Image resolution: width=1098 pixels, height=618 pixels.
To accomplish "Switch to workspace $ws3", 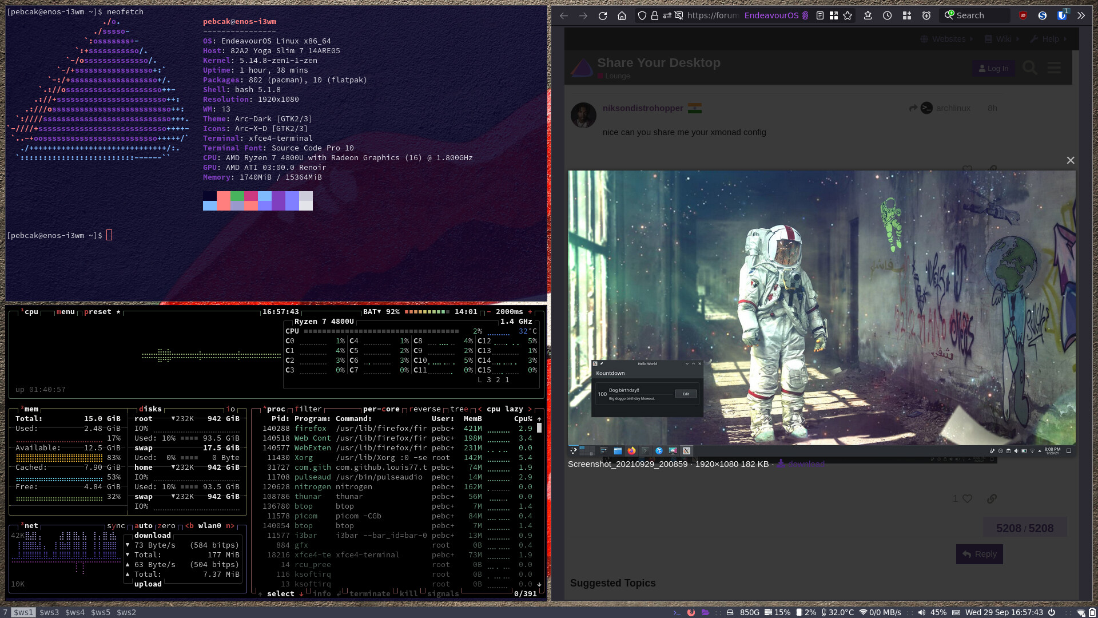I will click(x=49, y=612).
